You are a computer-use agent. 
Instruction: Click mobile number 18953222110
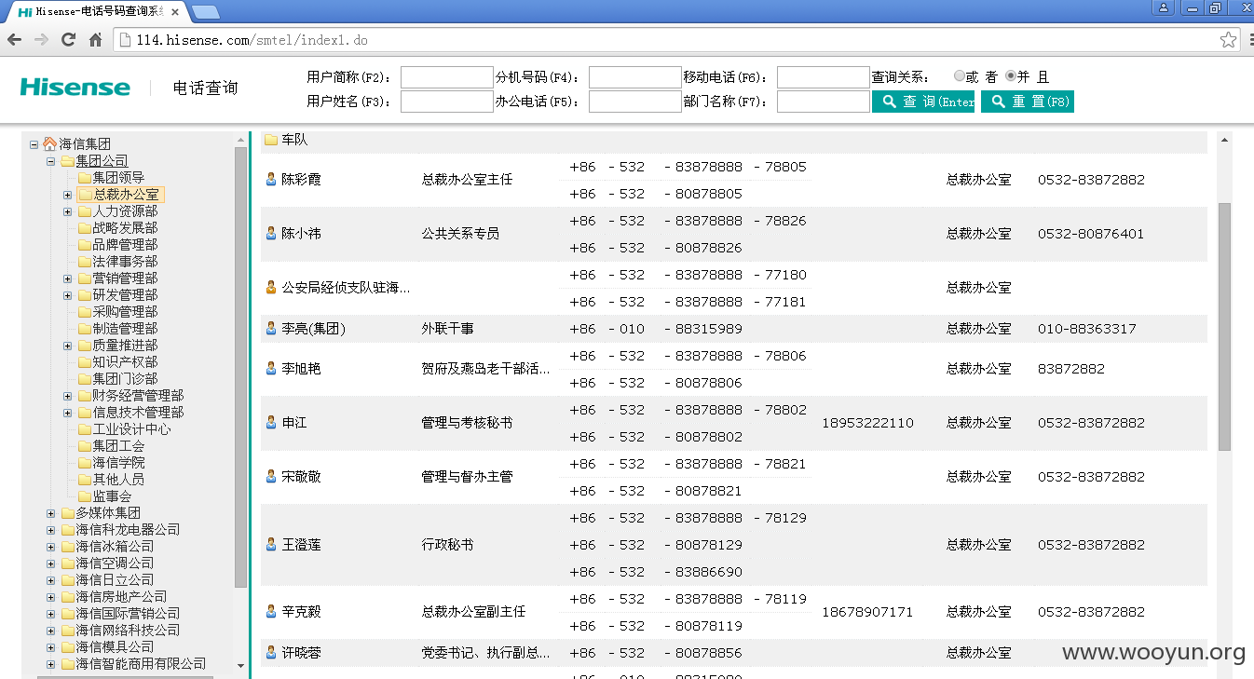point(867,423)
